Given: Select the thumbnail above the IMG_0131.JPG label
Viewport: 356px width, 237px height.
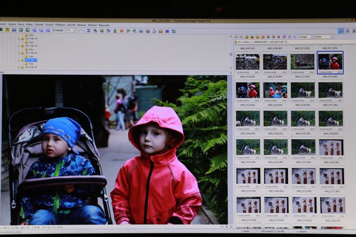Looking at the screenshot, I should pyautogui.click(x=330, y=91).
